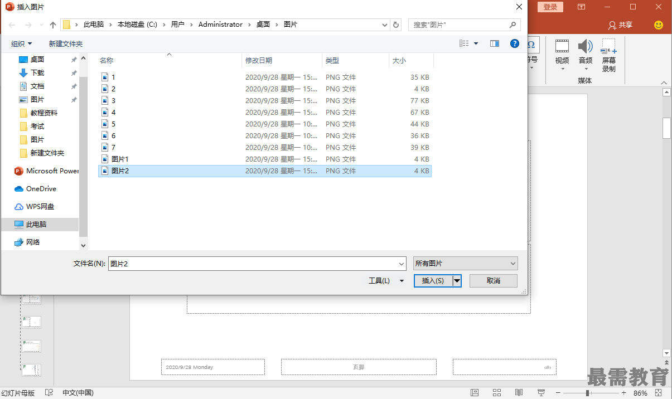Image resolution: width=672 pixels, height=399 pixels.
Task: Send feedback smiley face icon
Action: (659, 25)
